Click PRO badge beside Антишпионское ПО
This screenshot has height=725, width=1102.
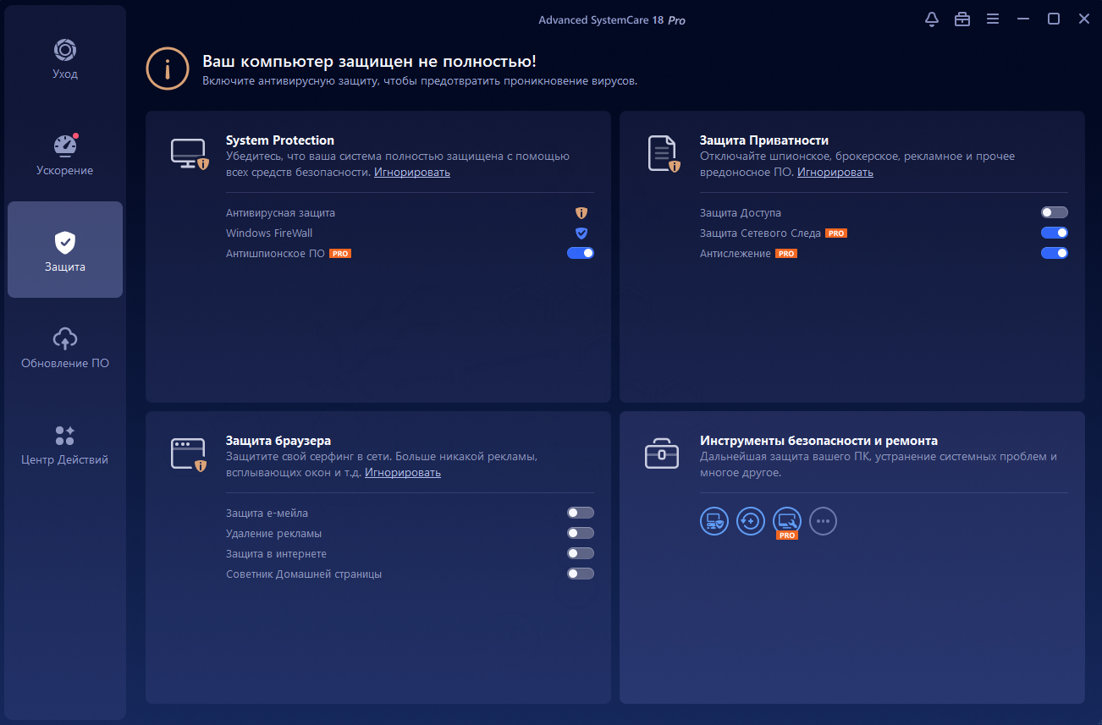coord(340,254)
